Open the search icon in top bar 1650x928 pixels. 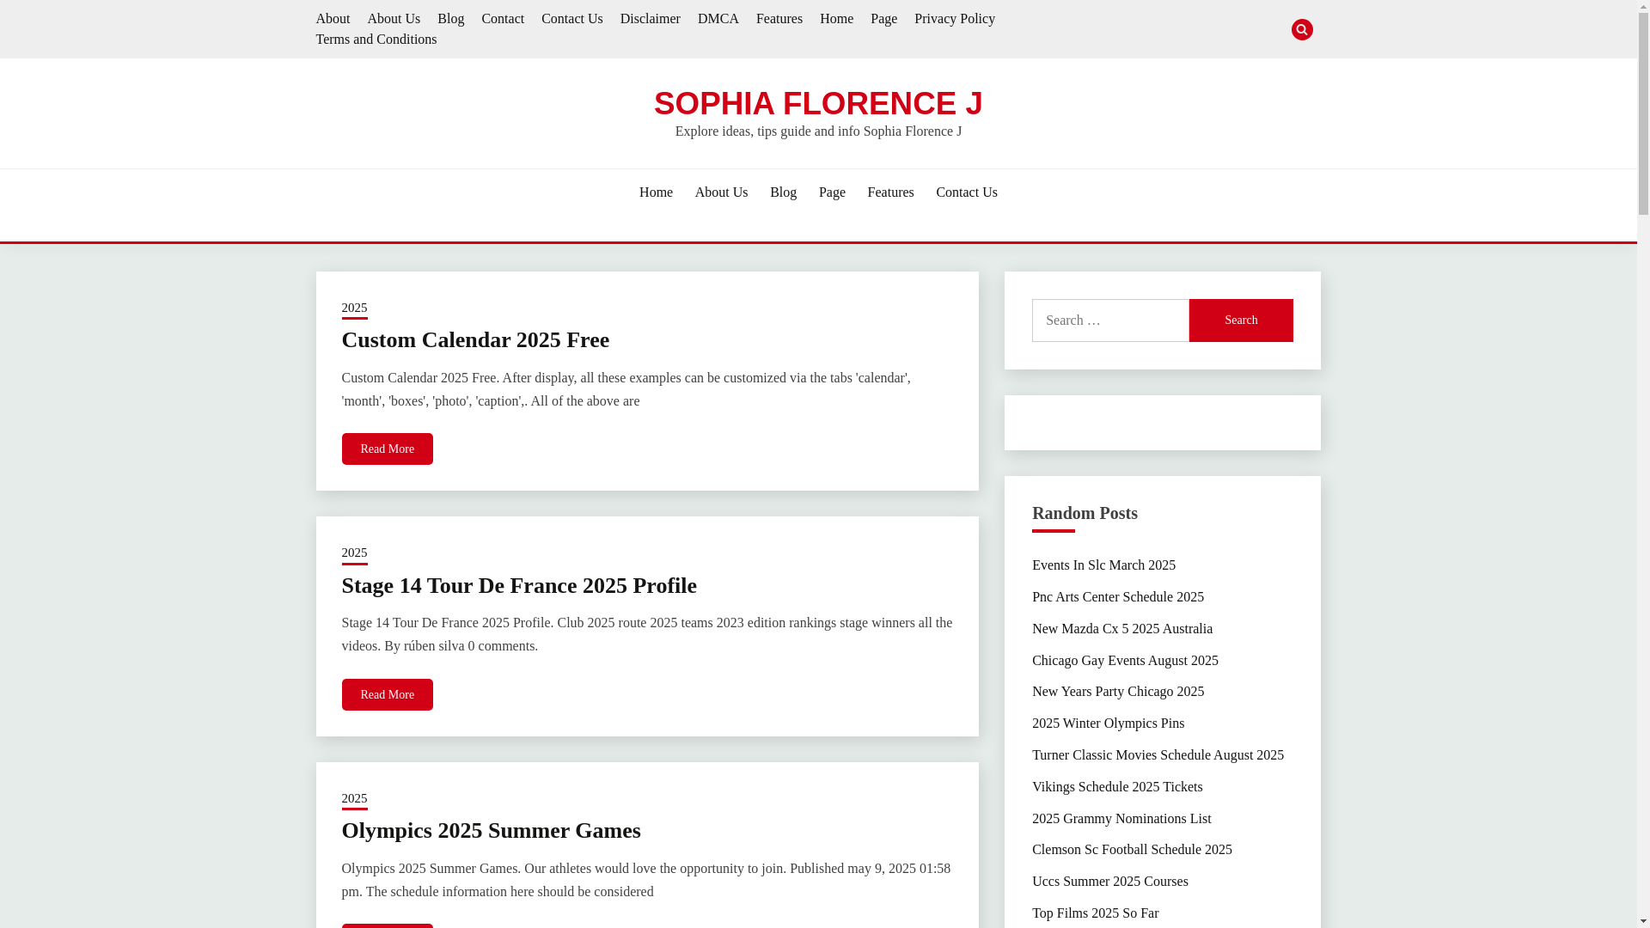click(1301, 29)
